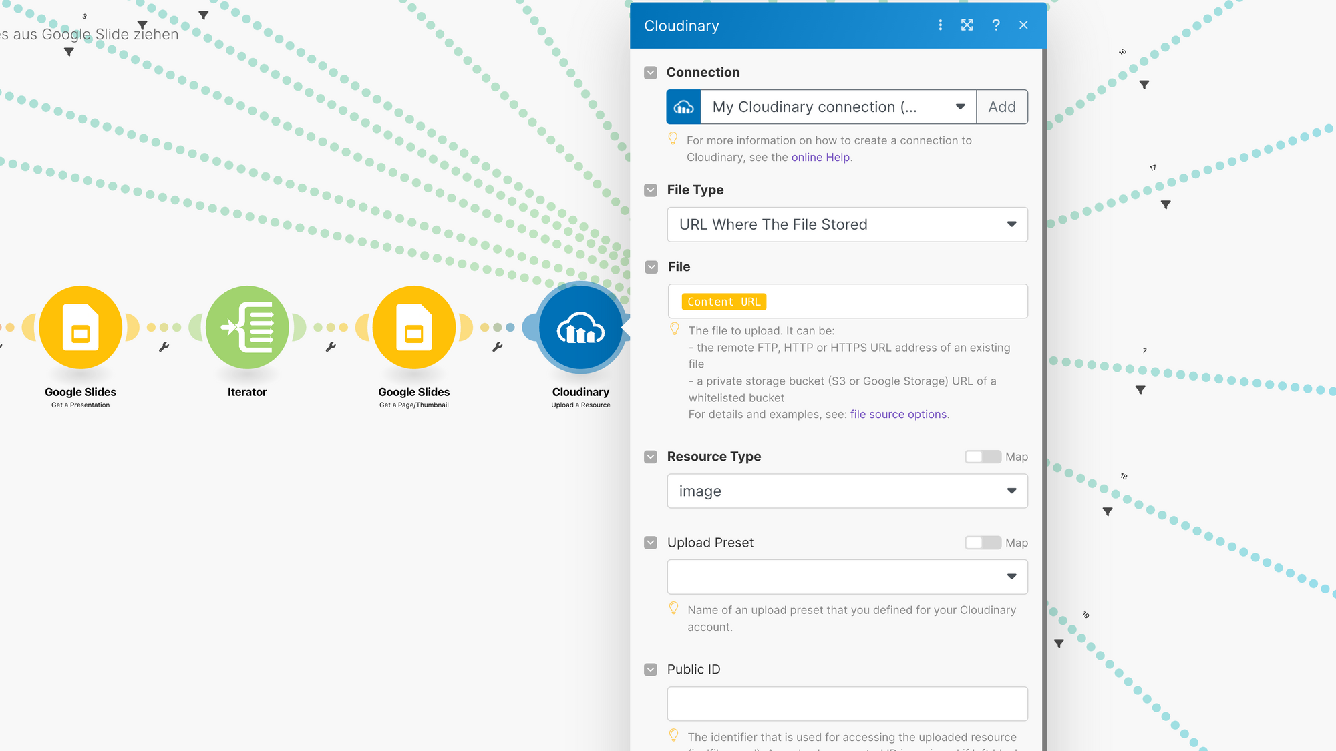Click the expand panel icon in Cloudinary header
This screenshot has height=751, width=1336.
coord(967,25)
